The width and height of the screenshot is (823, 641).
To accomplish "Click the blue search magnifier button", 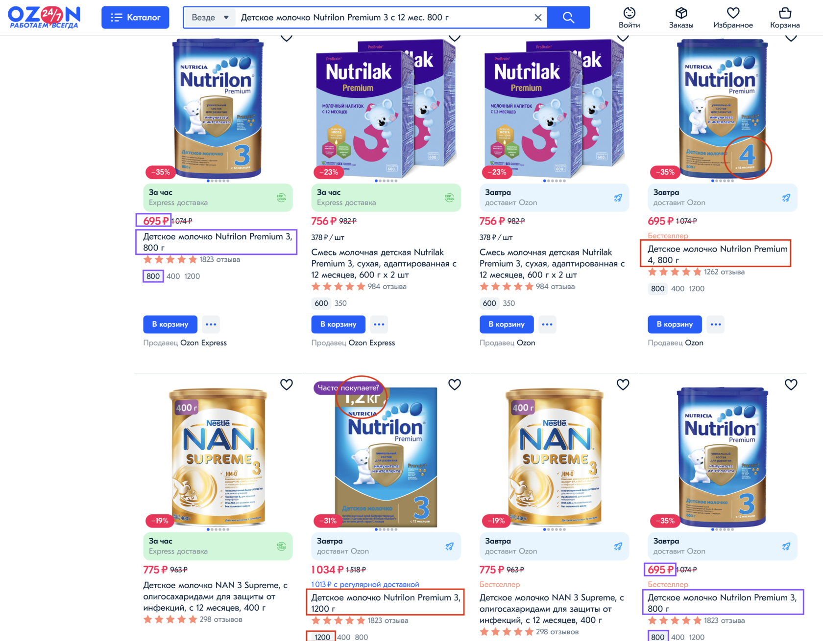I will coord(568,18).
